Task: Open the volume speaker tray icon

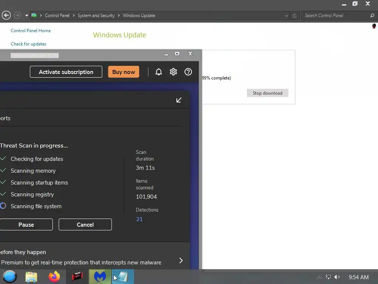Action: pyautogui.click(x=337, y=277)
